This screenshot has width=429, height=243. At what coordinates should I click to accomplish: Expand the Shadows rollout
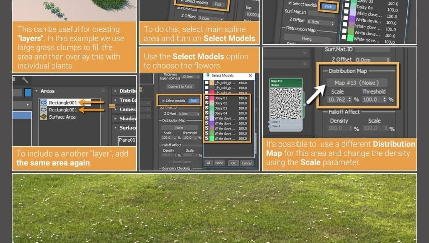pos(115,119)
